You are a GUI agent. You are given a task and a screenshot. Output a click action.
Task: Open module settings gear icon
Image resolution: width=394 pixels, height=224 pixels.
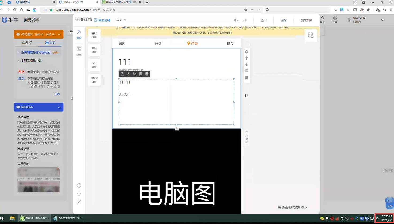coord(246,52)
